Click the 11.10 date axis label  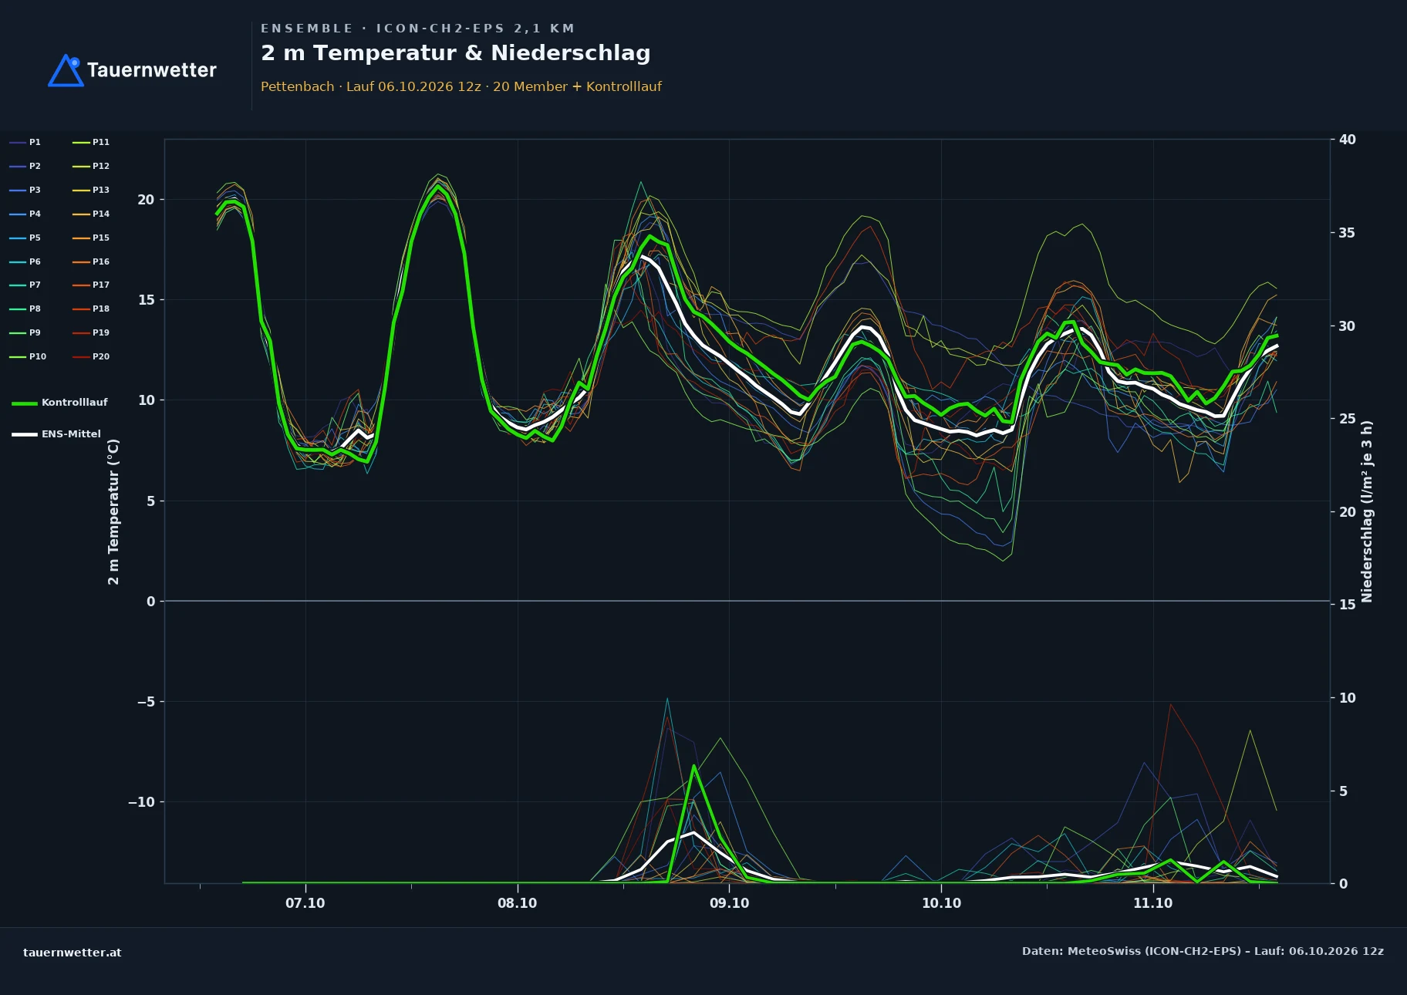(x=1152, y=903)
